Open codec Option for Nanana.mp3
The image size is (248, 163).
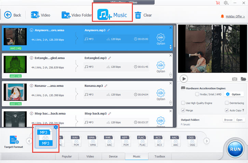[x=161, y=94]
